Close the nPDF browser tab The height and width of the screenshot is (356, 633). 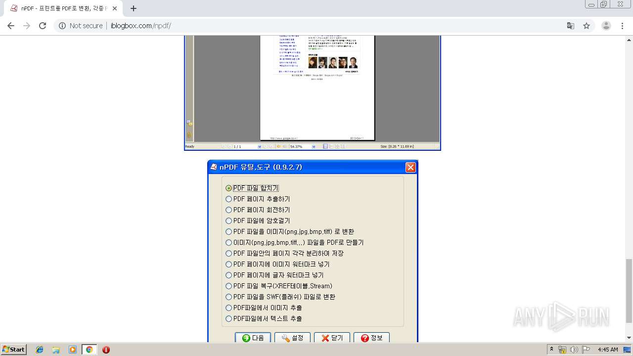click(x=115, y=8)
